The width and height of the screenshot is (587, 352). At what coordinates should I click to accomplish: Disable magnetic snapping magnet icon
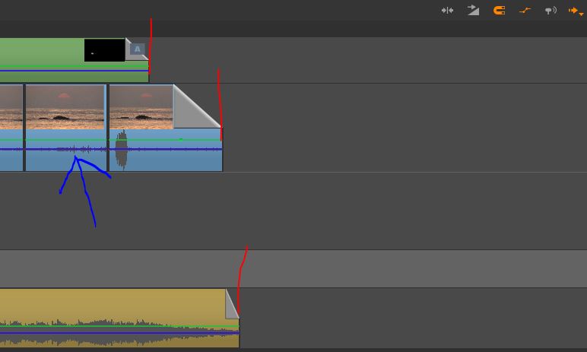[x=499, y=11]
